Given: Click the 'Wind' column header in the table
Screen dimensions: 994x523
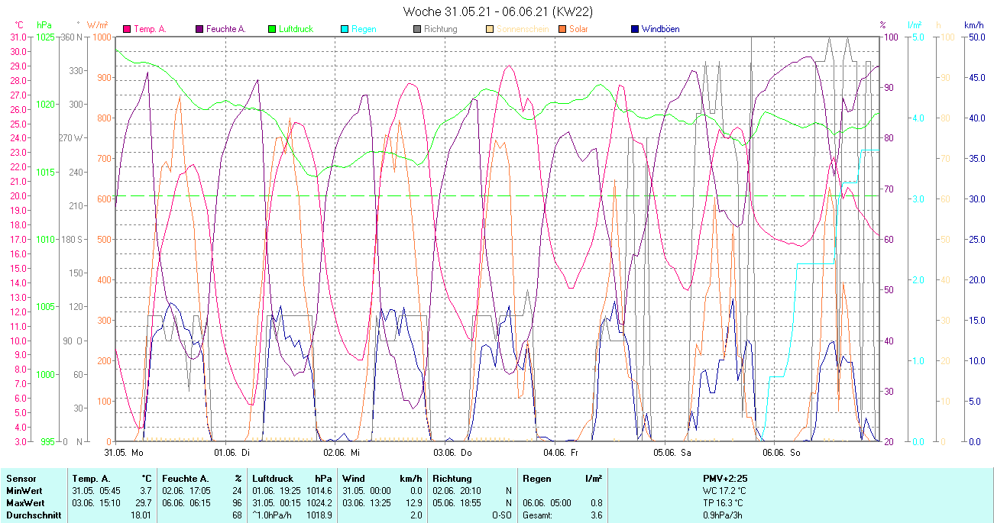Looking at the screenshot, I should click(x=352, y=479).
